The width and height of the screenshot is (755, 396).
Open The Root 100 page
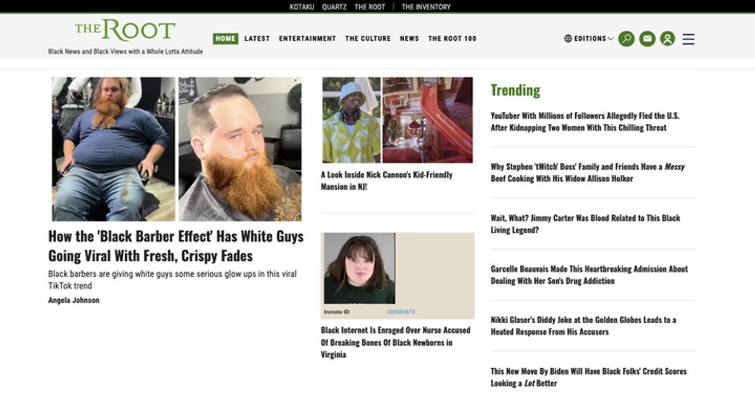point(452,38)
